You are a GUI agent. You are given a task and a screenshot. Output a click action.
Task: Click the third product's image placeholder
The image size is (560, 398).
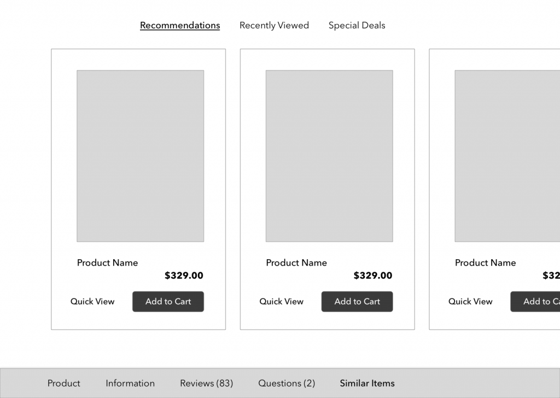[x=507, y=156]
